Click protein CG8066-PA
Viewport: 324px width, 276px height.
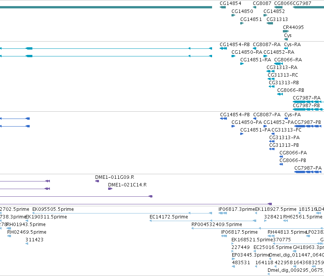click(x=293, y=153)
